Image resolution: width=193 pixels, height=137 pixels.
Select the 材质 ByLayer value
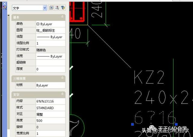(50, 85)
